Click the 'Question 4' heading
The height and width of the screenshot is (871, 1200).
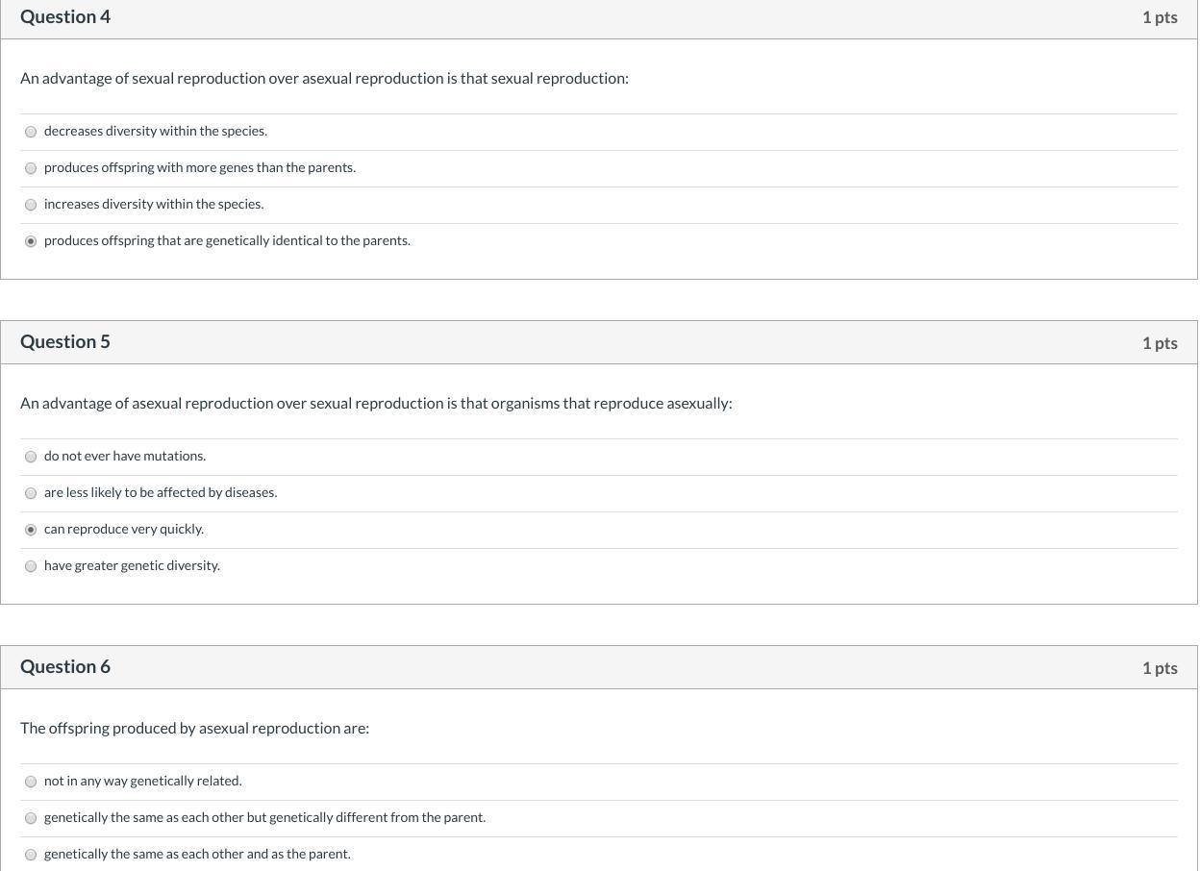tap(65, 17)
